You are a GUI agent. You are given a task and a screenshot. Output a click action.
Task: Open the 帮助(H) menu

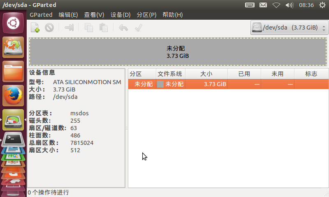point(172,15)
